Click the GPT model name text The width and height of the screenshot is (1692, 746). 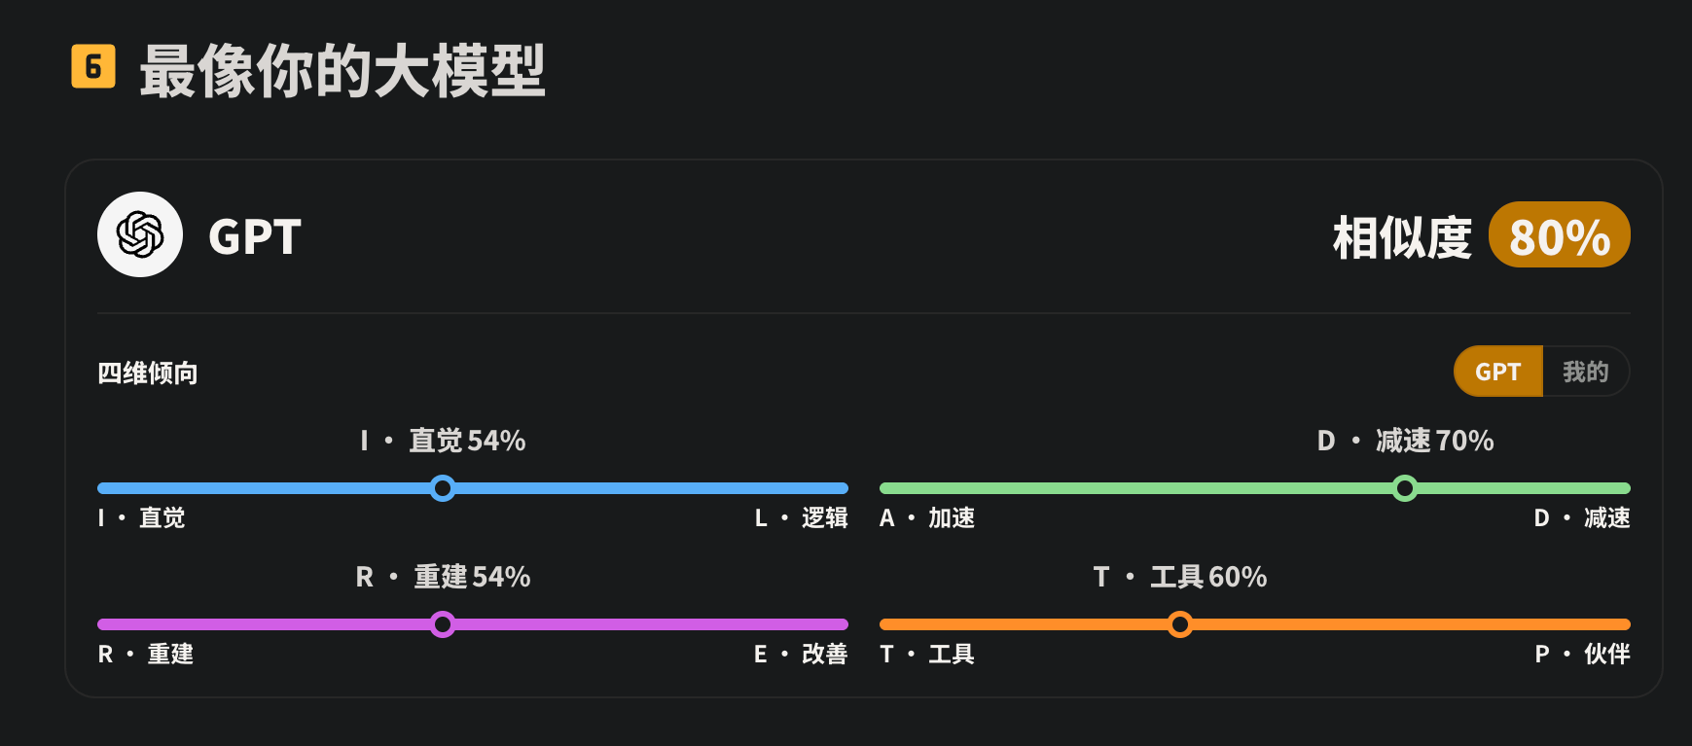(255, 236)
